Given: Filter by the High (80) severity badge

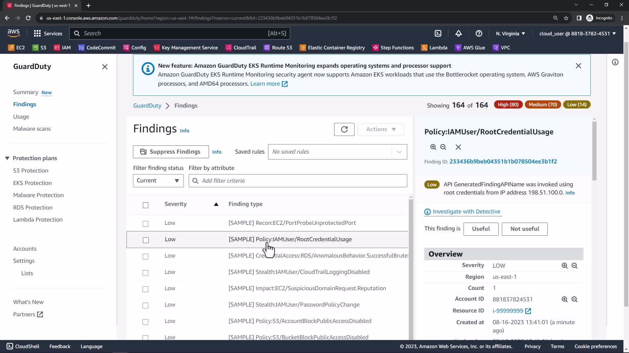Looking at the screenshot, I should pos(508,105).
